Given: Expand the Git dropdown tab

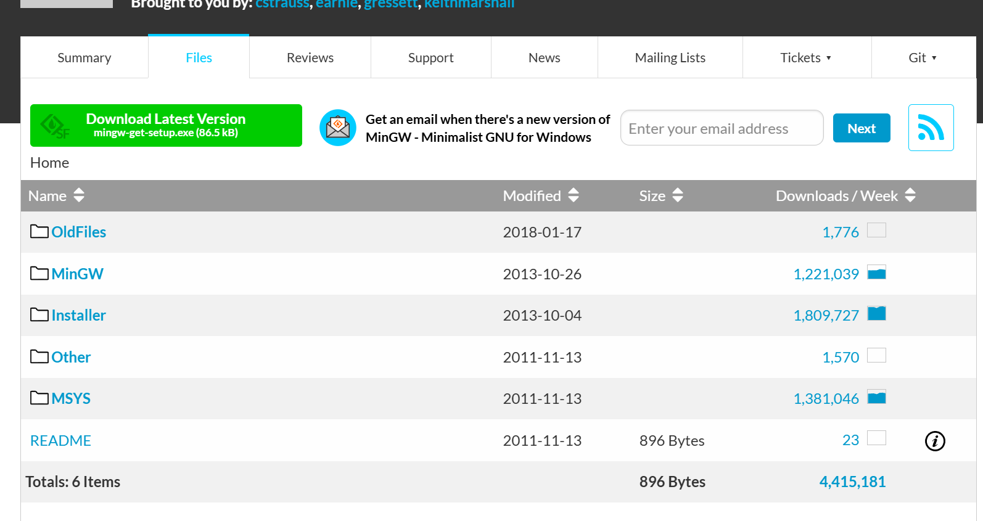Looking at the screenshot, I should pos(923,57).
